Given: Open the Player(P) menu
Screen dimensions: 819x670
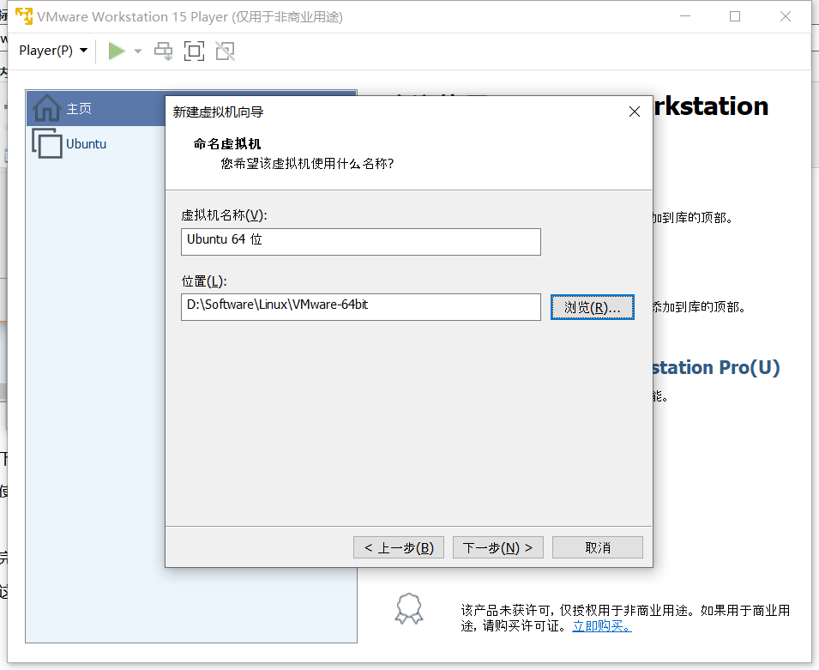Looking at the screenshot, I should 53,51.
